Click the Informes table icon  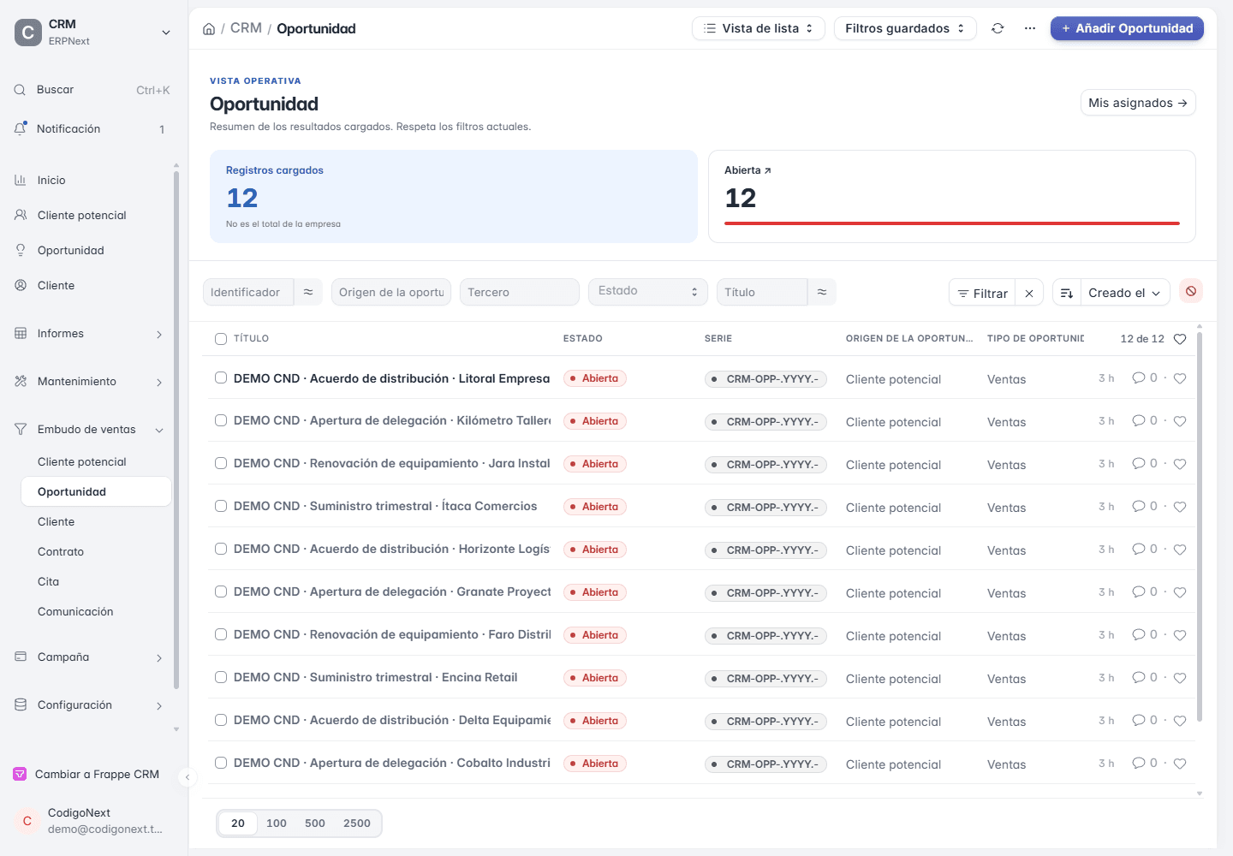21,333
